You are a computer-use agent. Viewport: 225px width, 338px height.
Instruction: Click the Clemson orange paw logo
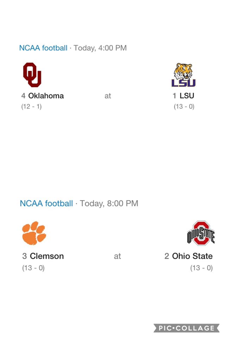[x=34, y=233]
